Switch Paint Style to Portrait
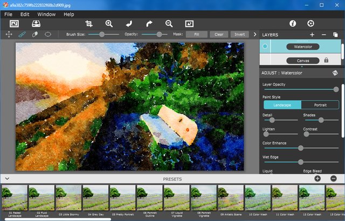 coord(320,105)
